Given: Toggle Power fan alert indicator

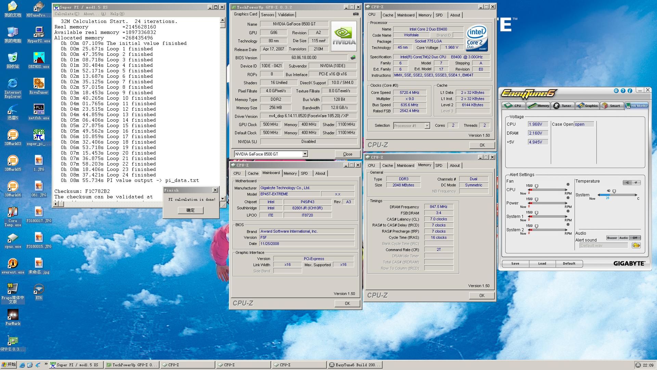Looking at the screenshot, I should 568,198.
